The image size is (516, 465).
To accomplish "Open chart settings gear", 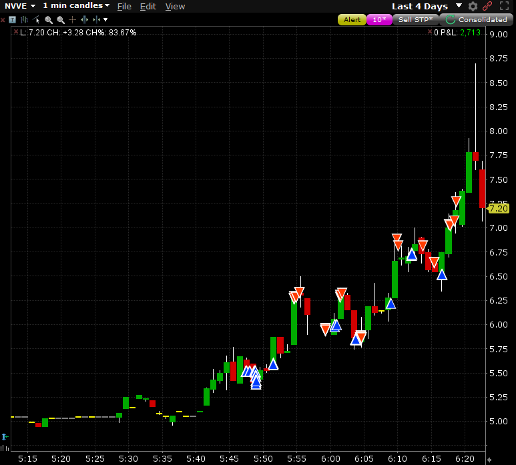I will click(473, 6).
